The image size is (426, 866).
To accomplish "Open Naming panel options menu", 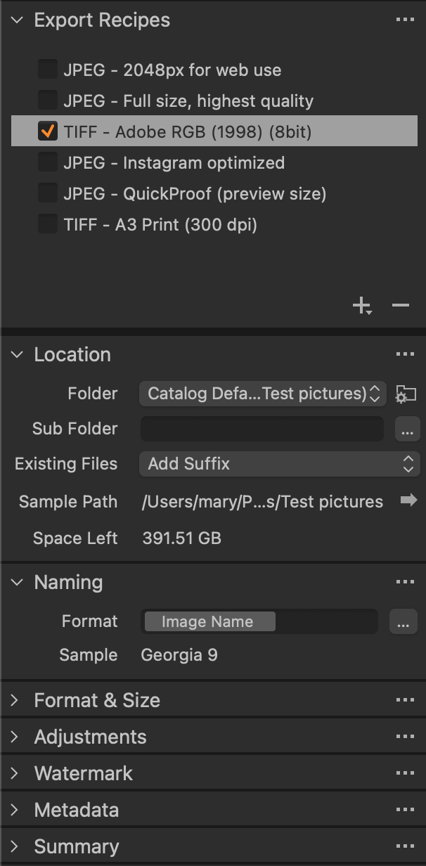I will tap(405, 582).
